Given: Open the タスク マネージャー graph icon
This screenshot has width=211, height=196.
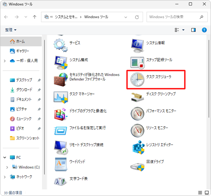Looking at the screenshot, I should coord(61,97).
